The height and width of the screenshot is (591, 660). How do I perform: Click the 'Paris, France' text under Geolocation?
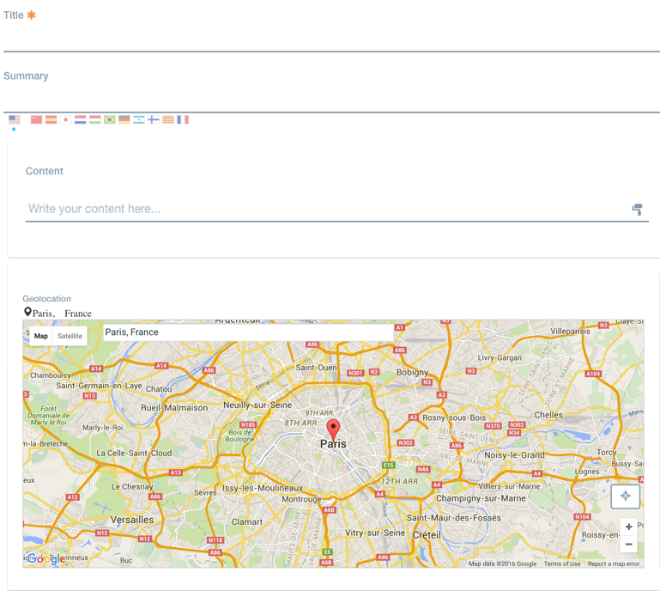tap(62, 313)
